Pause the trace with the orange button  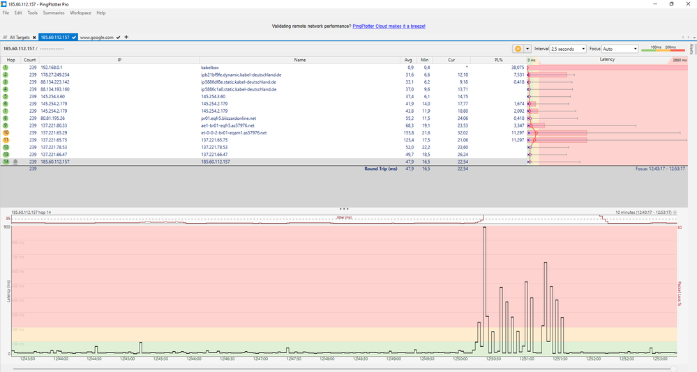click(517, 49)
